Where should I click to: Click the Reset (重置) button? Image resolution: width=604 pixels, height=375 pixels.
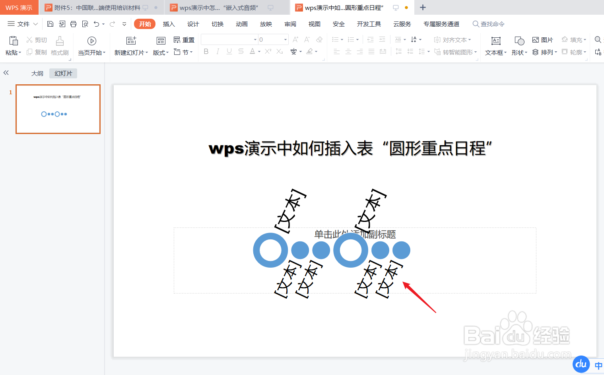(x=184, y=40)
